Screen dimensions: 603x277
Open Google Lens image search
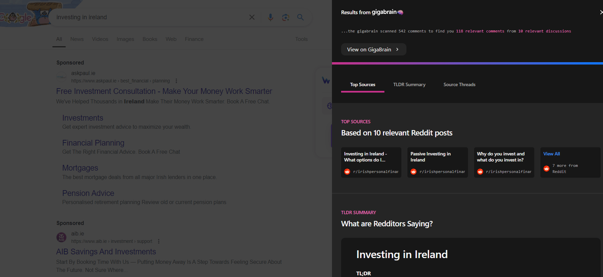[286, 17]
